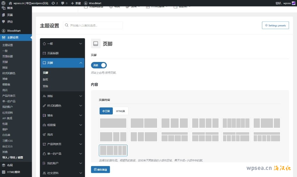Viewport: 297px width, 177px height.
Task: Expand the 排版 settings section
Action: [x=62, y=96]
